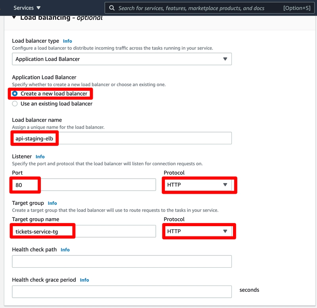This screenshot has width=317, height=308.
Task: Click the Health check path field
Action: (122, 261)
